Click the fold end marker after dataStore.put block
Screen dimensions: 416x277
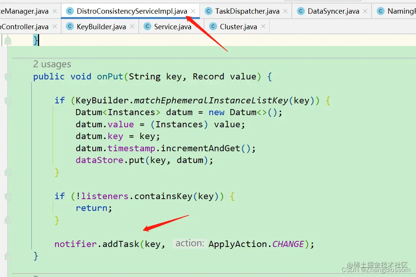[x=8, y=172]
